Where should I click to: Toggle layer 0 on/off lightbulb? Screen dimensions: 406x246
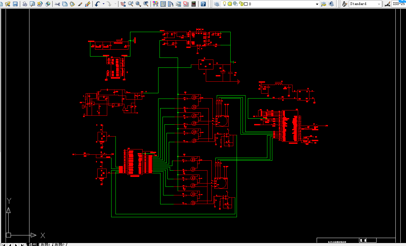(x=224, y=4)
